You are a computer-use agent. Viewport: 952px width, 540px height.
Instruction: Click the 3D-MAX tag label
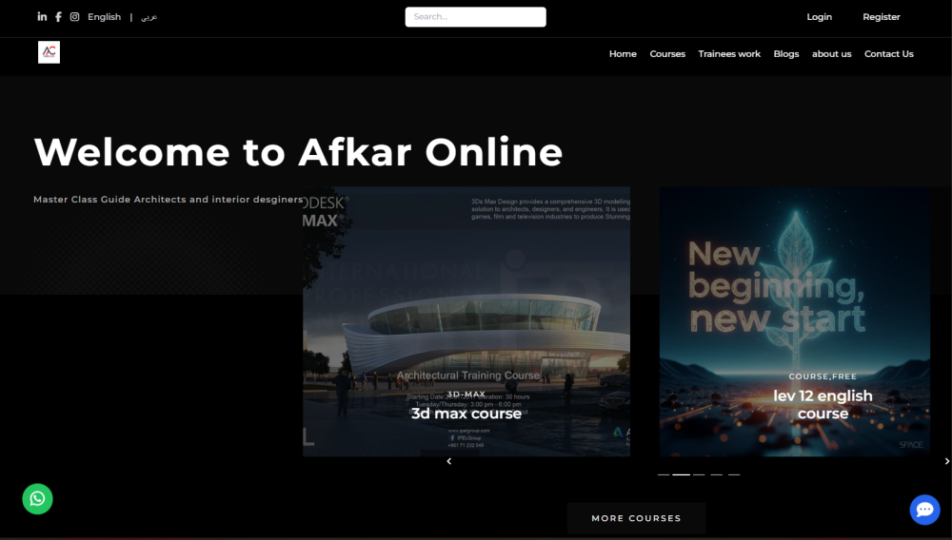pyautogui.click(x=466, y=394)
